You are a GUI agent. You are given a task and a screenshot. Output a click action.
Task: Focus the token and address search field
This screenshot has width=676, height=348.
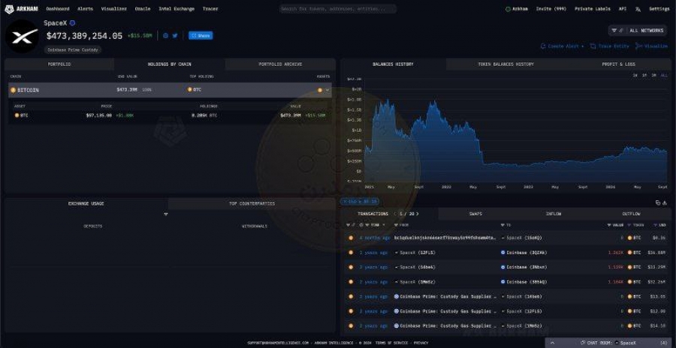pyautogui.click(x=338, y=8)
